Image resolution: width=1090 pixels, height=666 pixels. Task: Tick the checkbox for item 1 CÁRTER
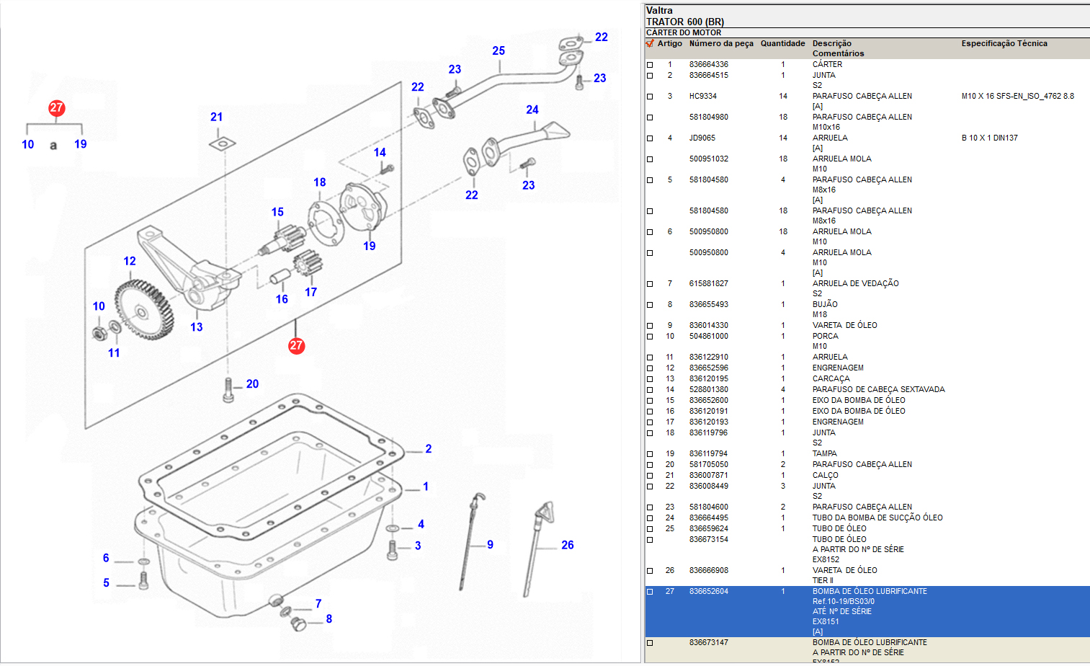point(650,65)
